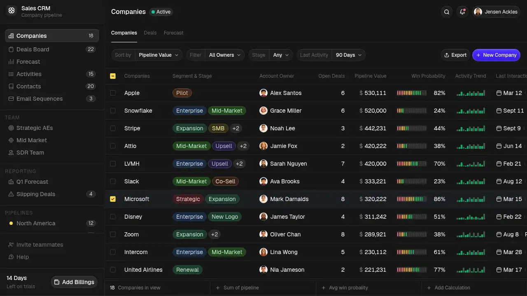Screen dimensions: 527x296
Task: Click the Deals Board clipboard icon
Action: 11,49
